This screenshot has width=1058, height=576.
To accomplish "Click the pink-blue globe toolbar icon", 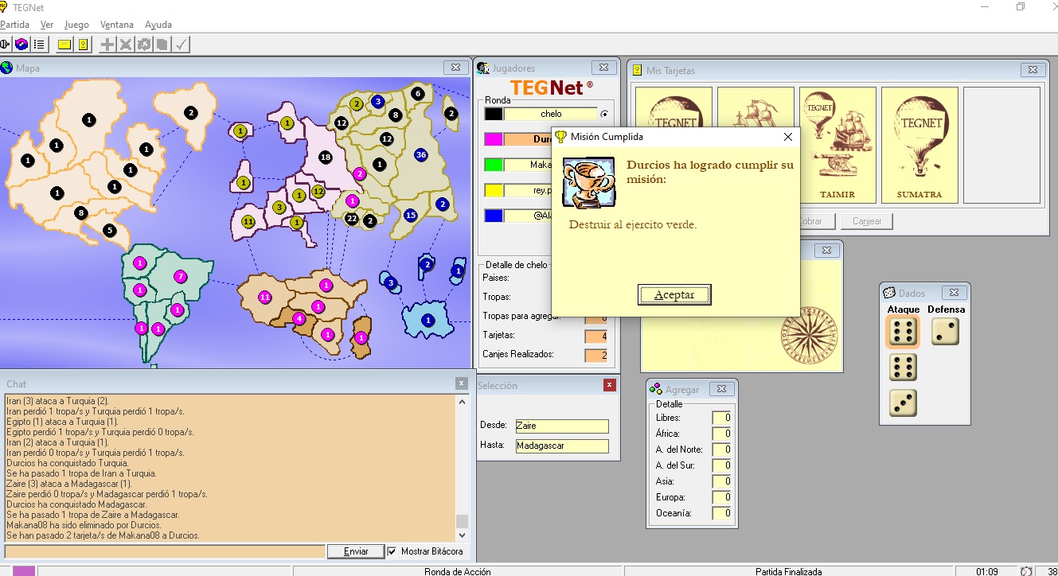I will [x=21, y=45].
